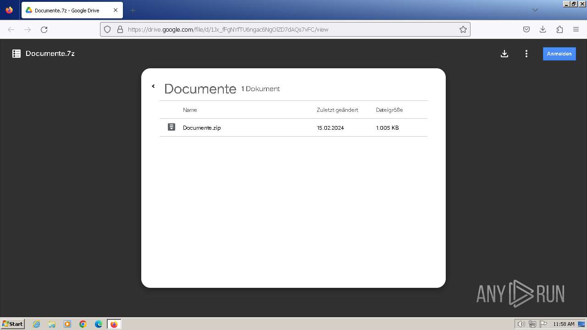The width and height of the screenshot is (587, 330).
Task: Launch Google Chrome from taskbar
Action: 83,324
